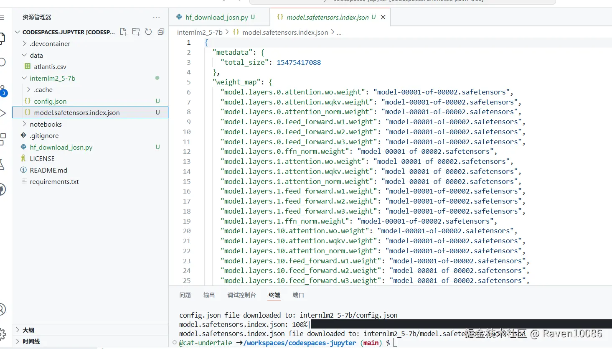Collapse all folders in explorer
The image size is (612, 349).
point(161,32)
